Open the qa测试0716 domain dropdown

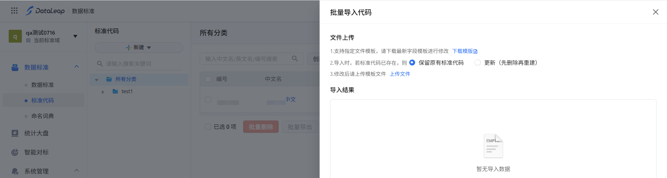click(75, 36)
